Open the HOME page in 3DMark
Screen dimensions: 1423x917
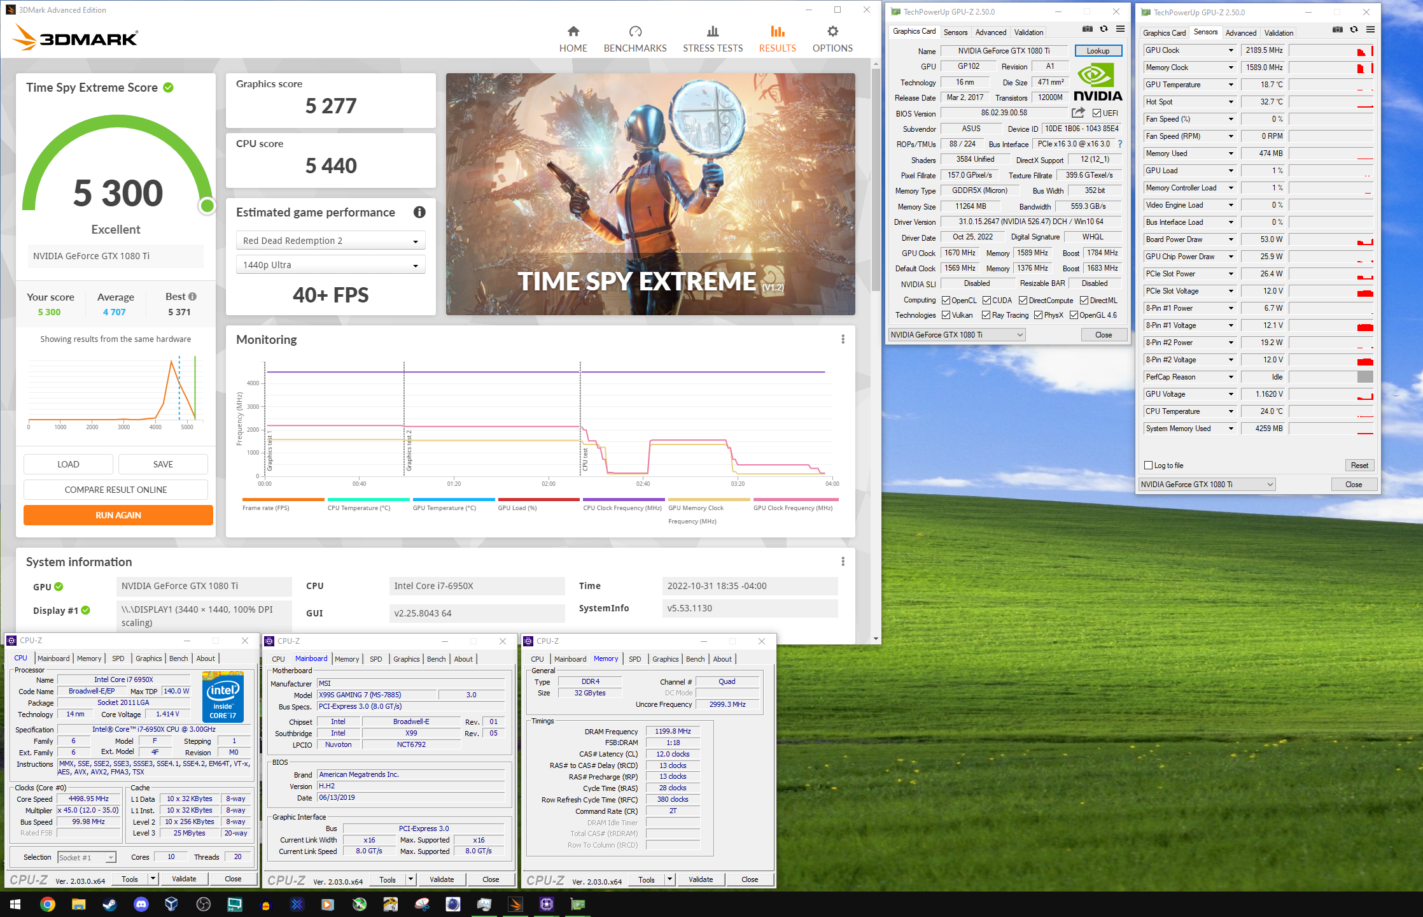pos(573,39)
